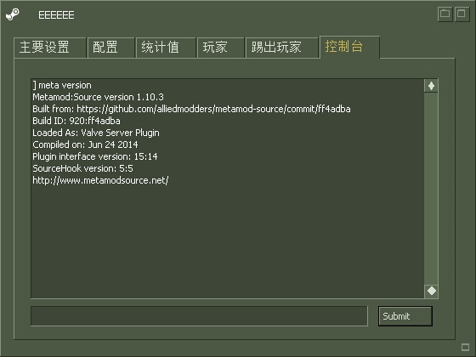The image size is (476, 357).
Task: Click the console scrollbar track
Action: click(431, 189)
